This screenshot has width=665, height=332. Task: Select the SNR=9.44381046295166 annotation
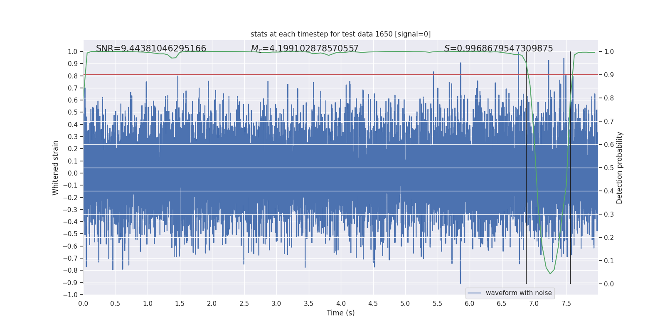pyautogui.click(x=151, y=49)
